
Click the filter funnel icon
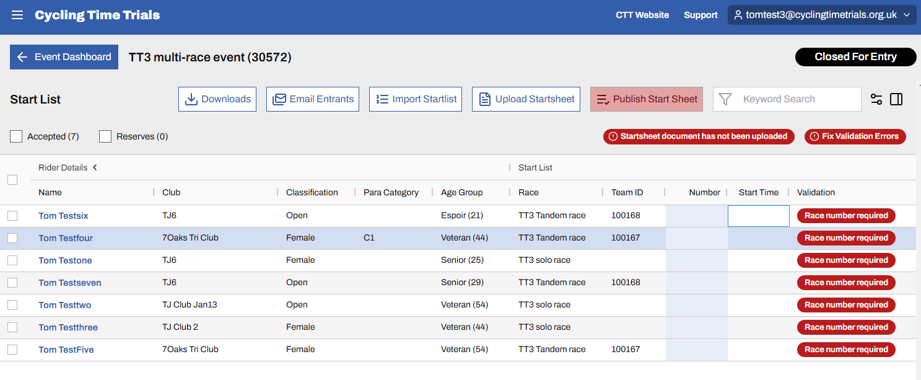click(725, 99)
